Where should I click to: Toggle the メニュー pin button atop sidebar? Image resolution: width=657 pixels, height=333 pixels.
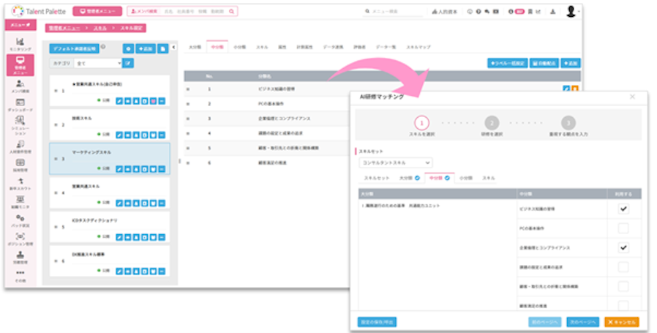point(20,25)
